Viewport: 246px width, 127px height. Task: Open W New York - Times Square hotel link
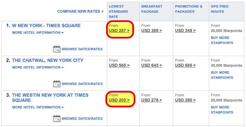coord(46,25)
